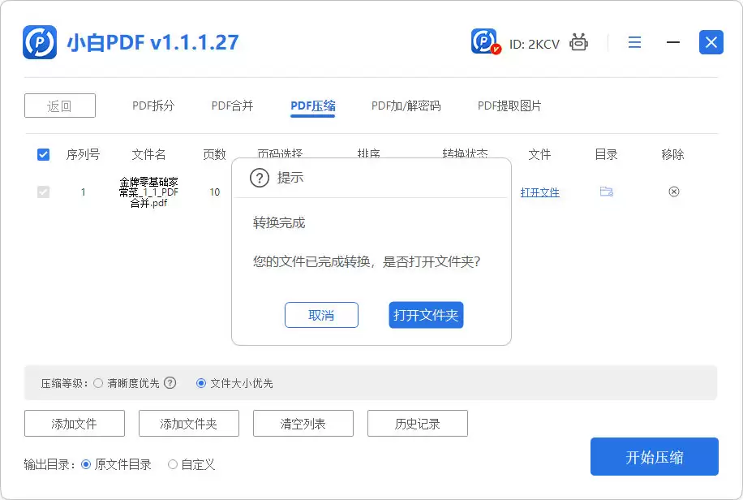Open the folder icon in the 目录 column
743x500 pixels.
606,192
